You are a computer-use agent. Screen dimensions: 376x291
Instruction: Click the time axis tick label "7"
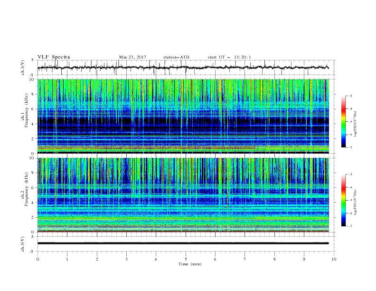point(245,259)
